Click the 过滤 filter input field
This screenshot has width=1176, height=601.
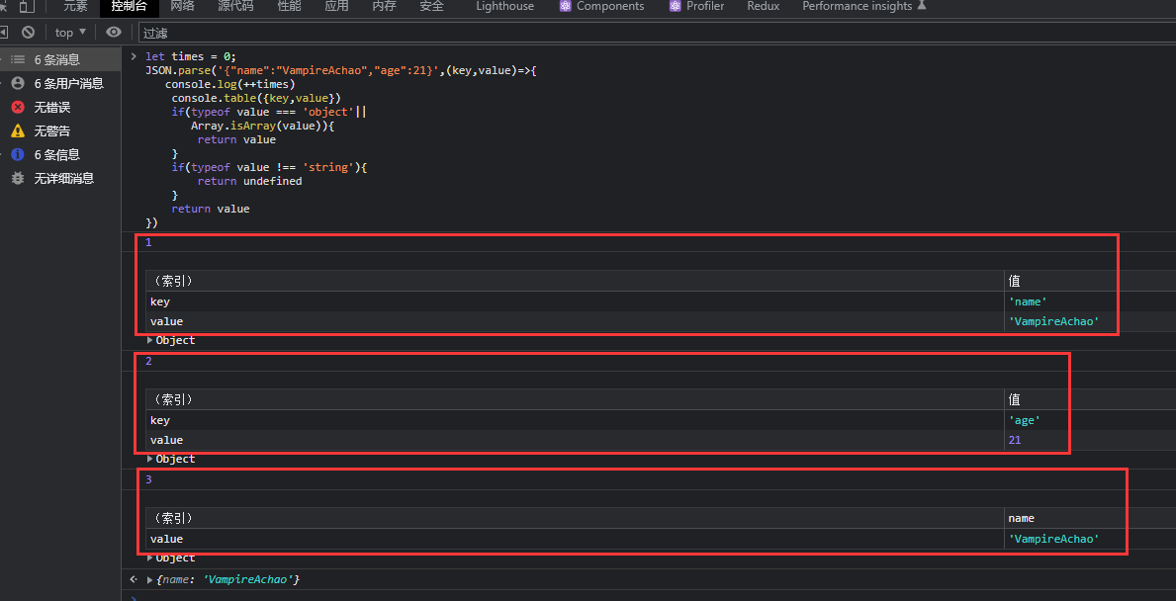pos(653,33)
